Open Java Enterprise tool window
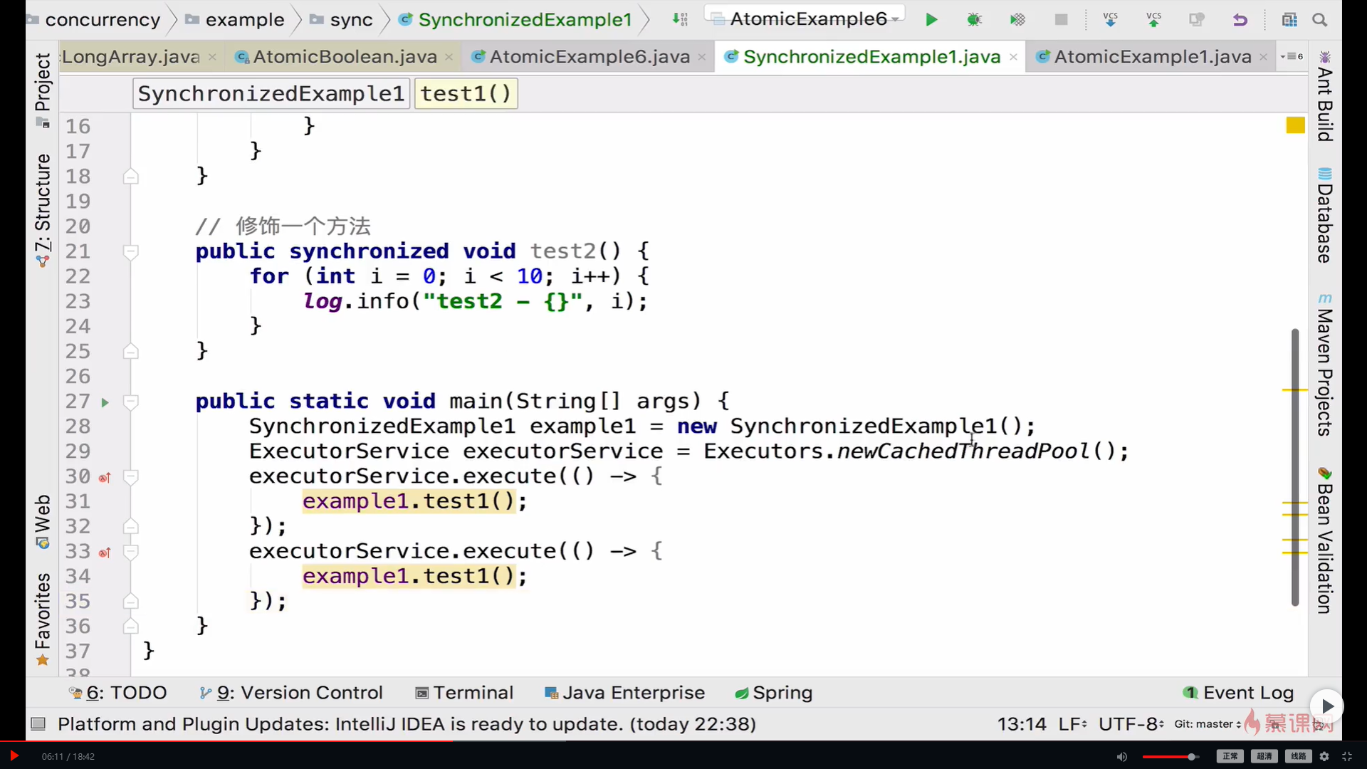The height and width of the screenshot is (769, 1367). (624, 693)
